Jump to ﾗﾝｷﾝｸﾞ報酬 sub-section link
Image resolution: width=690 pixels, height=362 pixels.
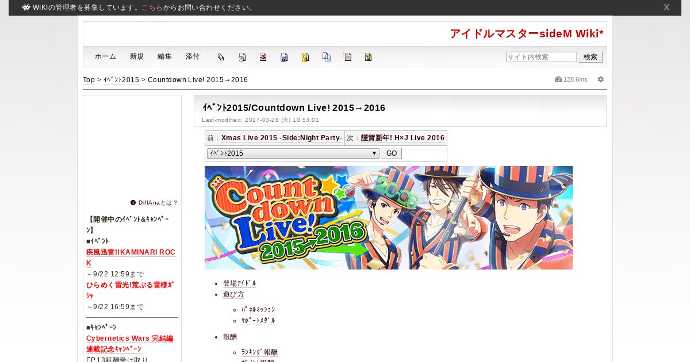pyautogui.click(x=259, y=352)
